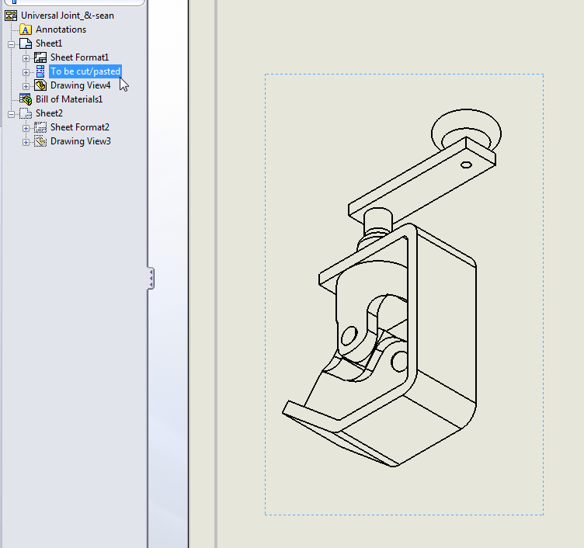Select the 'Sheet Format2' label
The image size is (584, 548).
click(x=80, y=127)
